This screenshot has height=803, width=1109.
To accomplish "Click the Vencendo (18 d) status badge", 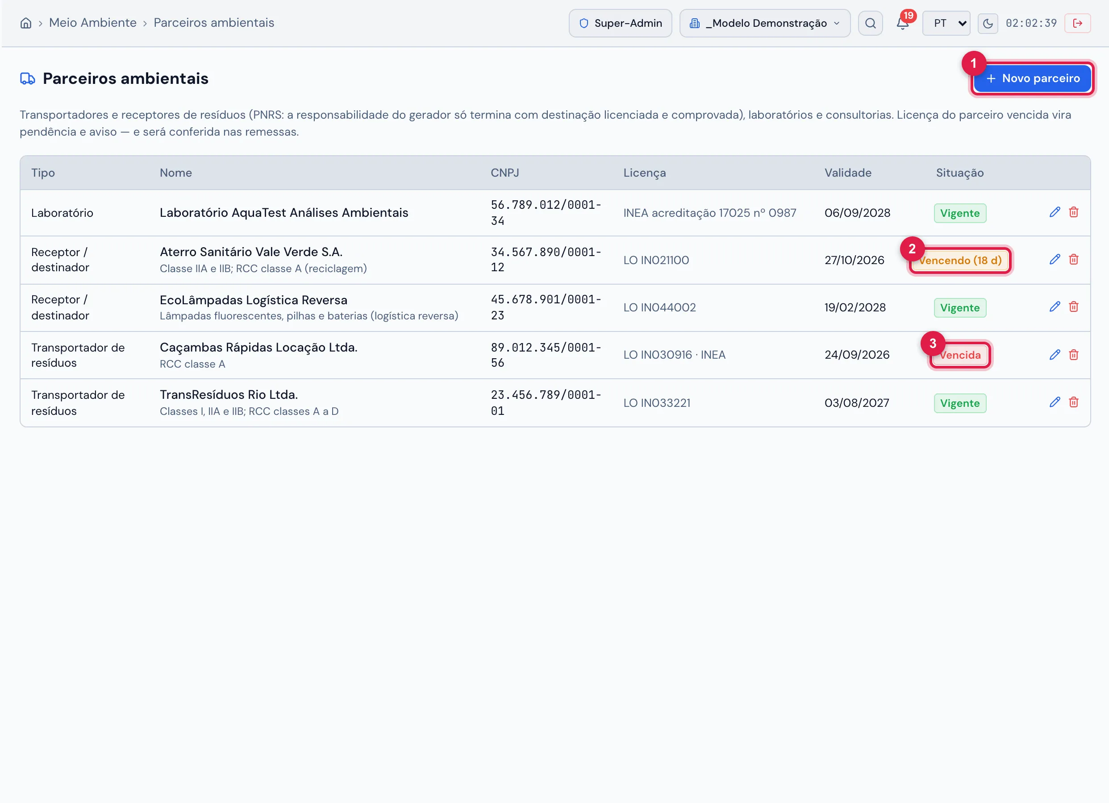I will pos(960,260).
